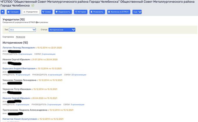Screen dimensions: 198x122
Task: Click the Санкции tab icon
Action: point(8,12)
